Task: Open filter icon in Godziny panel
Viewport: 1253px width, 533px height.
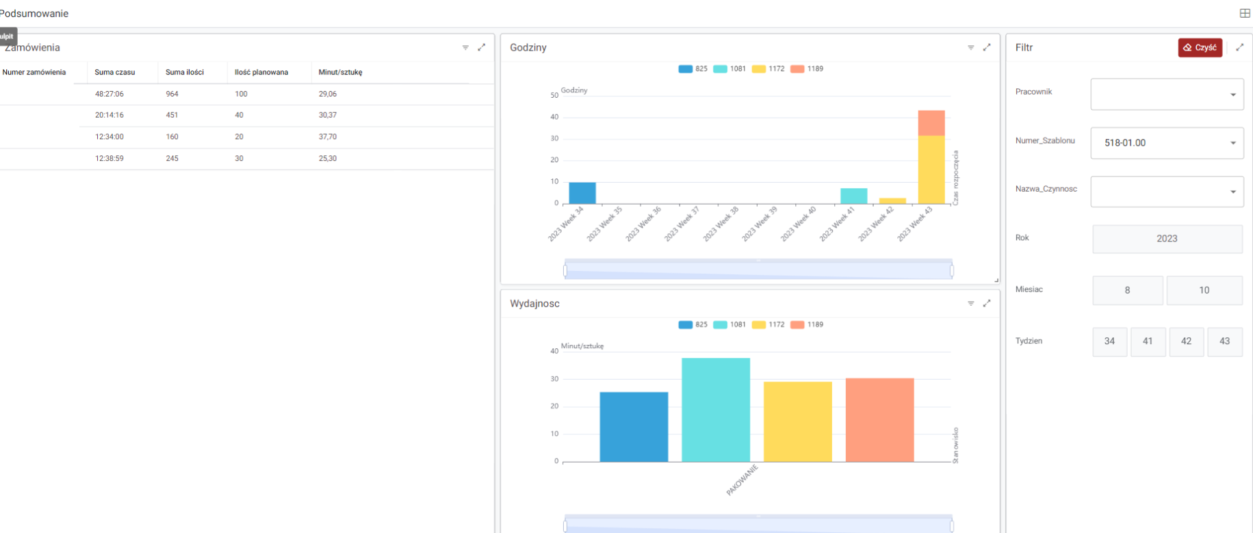Action: (970, 48)
